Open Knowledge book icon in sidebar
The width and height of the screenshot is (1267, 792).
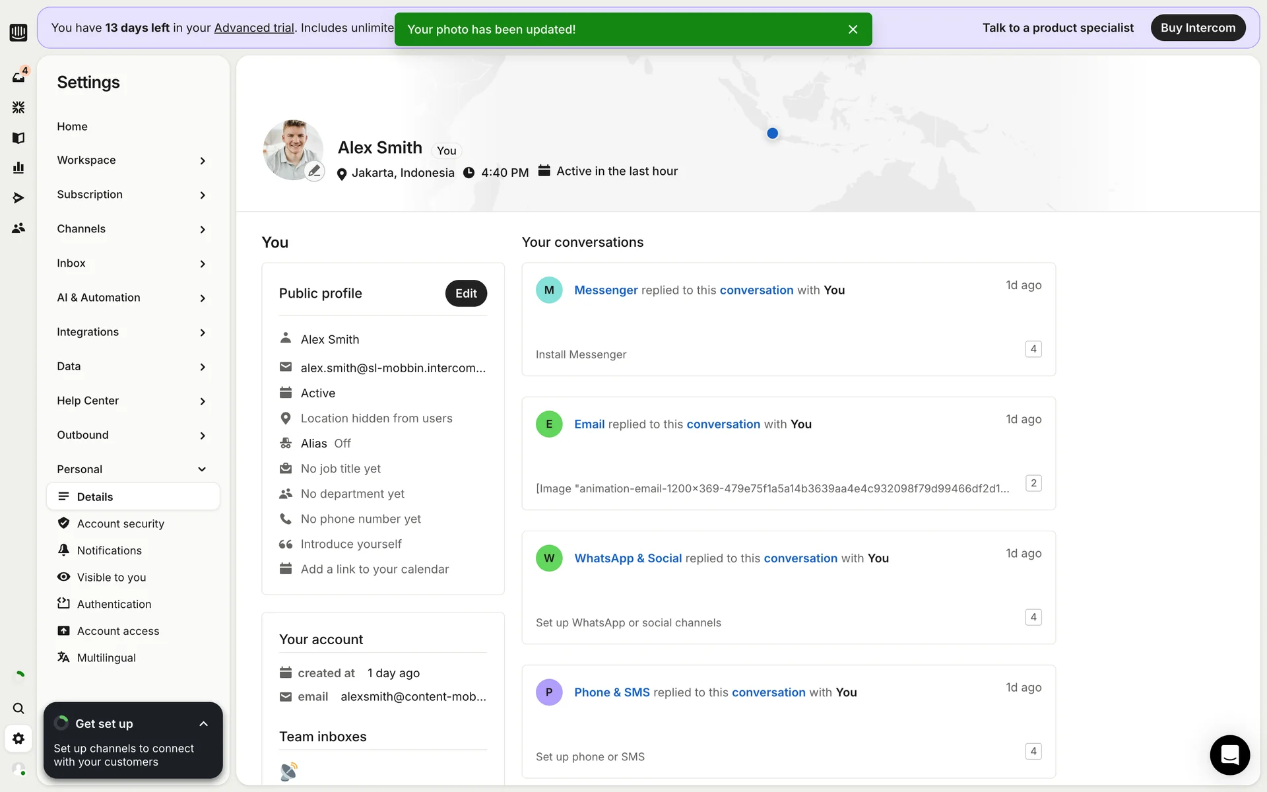pos(18,137)
